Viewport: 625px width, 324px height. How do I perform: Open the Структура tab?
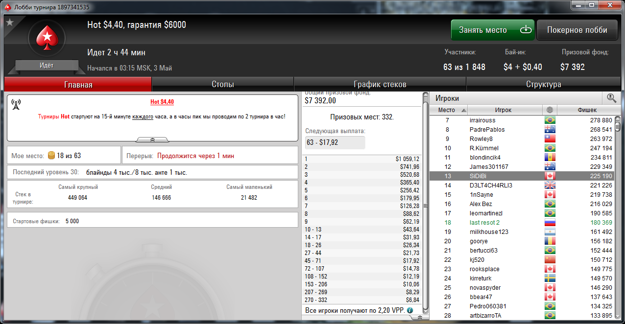pos(544,84)
